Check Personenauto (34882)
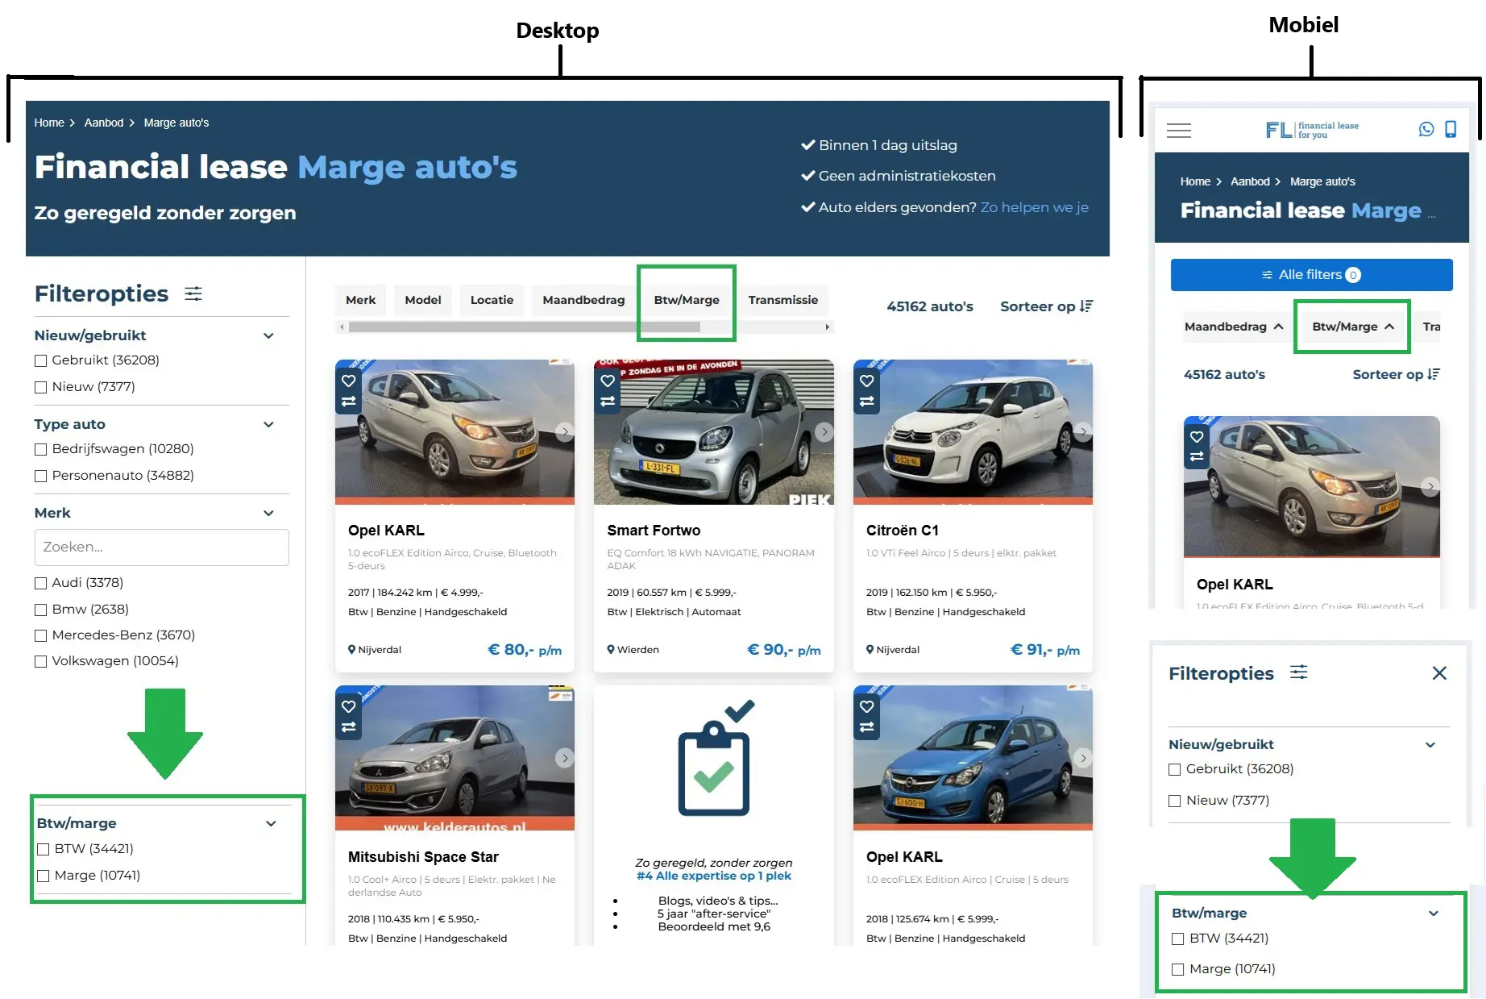Screen dimensions: 1486x999 point(41,477)
